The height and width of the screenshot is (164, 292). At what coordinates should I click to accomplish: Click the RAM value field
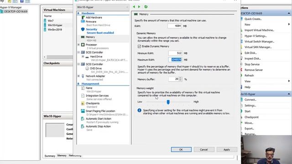tap(175, 26)
